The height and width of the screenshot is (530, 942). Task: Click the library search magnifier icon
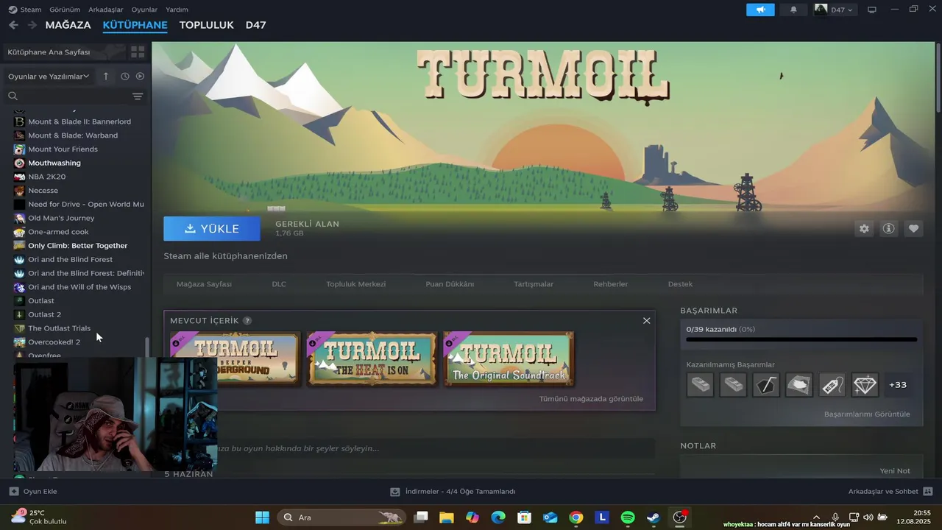[x=13, y=96]
